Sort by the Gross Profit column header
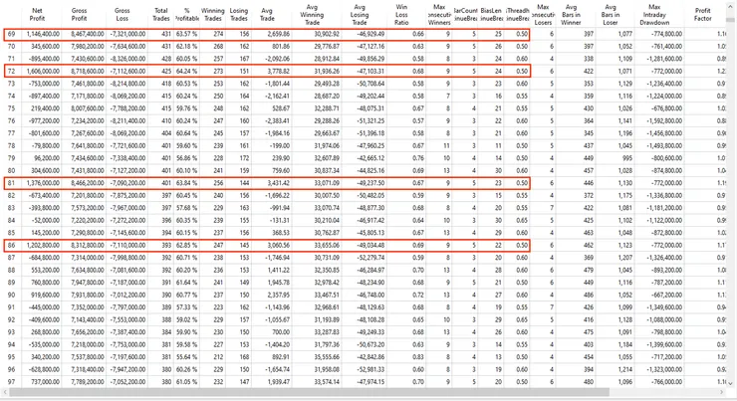The width and height of the screenshot is (737, 401). (x=79, y=15)
